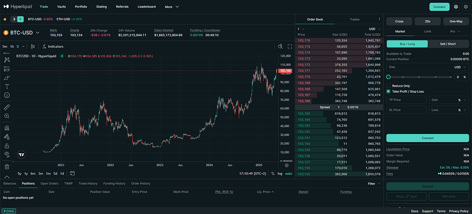Open the Trade History tab
The image size is (472, 214).
88,183
